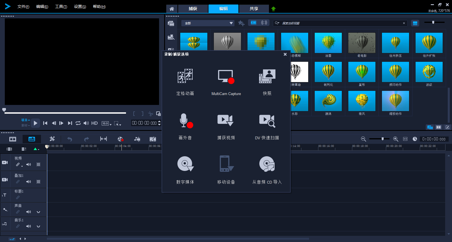This screenshot has height=242, width=452.
Task: Show video filters in library
Action: [253, 23]
